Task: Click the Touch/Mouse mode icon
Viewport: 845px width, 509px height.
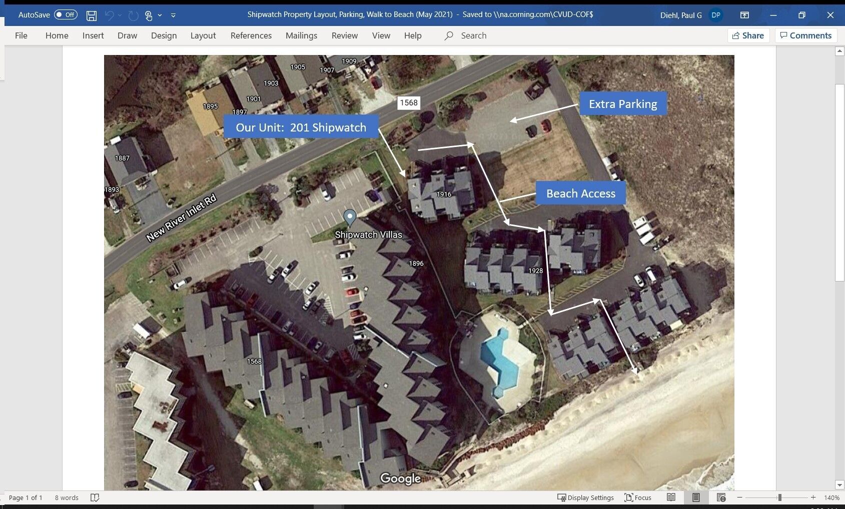Action: tap(149, 15)
